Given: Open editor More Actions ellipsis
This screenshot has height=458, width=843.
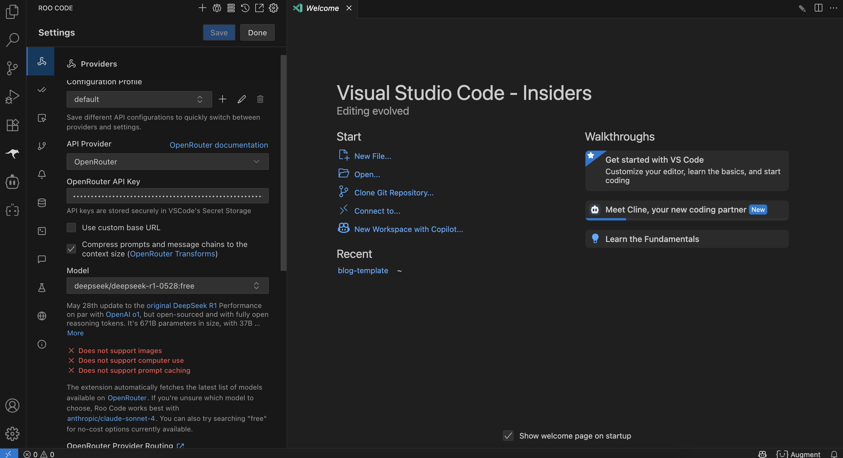Looking at the screenshot, I should point(833,8).
